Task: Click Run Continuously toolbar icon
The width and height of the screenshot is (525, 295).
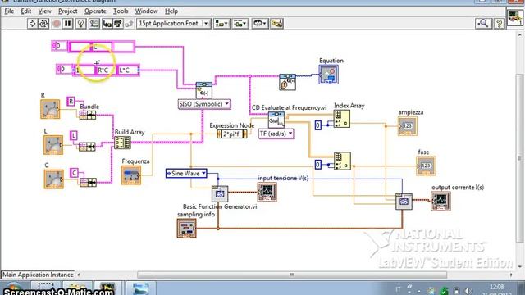Action: (43, 24)
